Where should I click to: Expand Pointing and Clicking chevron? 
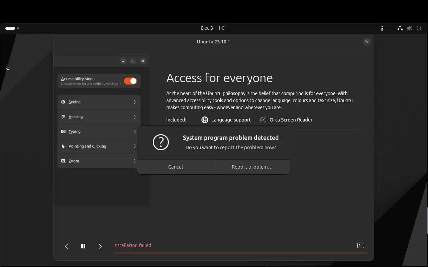click(x=135, y=146)
